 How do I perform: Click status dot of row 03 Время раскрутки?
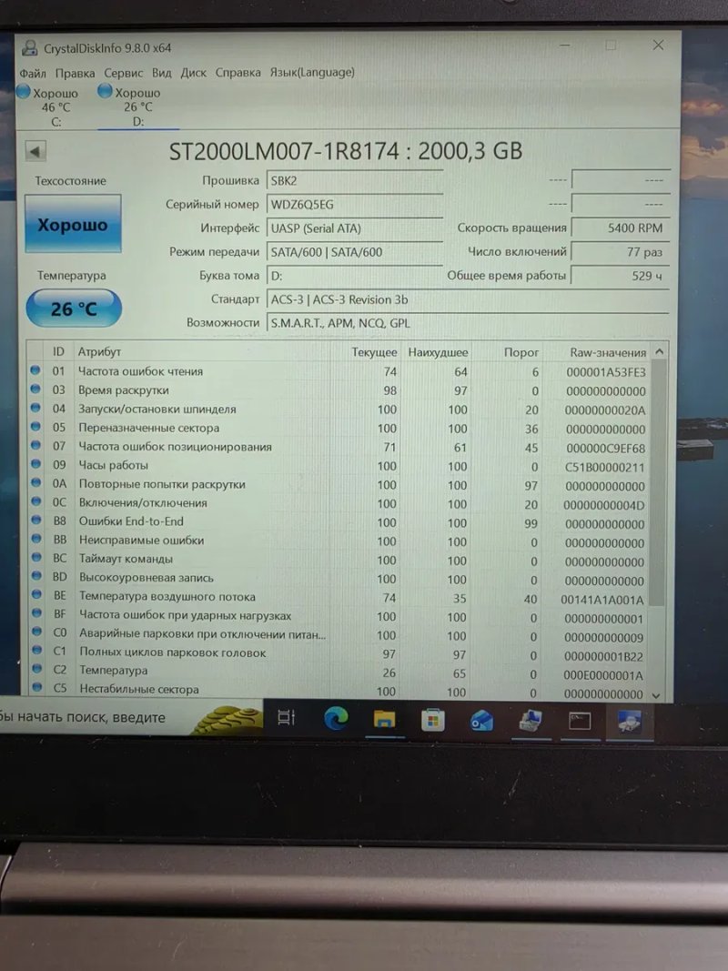pyautogui.click(x=35, y=389)
